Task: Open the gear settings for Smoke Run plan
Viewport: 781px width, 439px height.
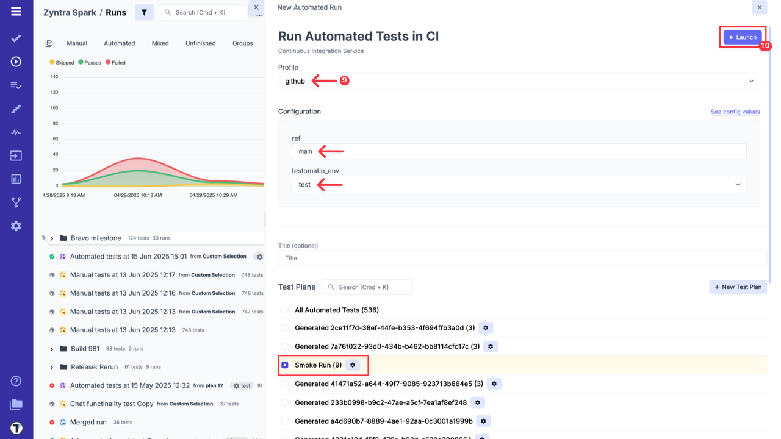Action: [x=353, y=365]
